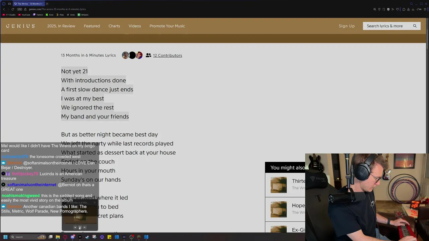Open Promote Your Music link
Image resolution: width=429 pixels, height=241 pixels.
click(x=167, y=26)
